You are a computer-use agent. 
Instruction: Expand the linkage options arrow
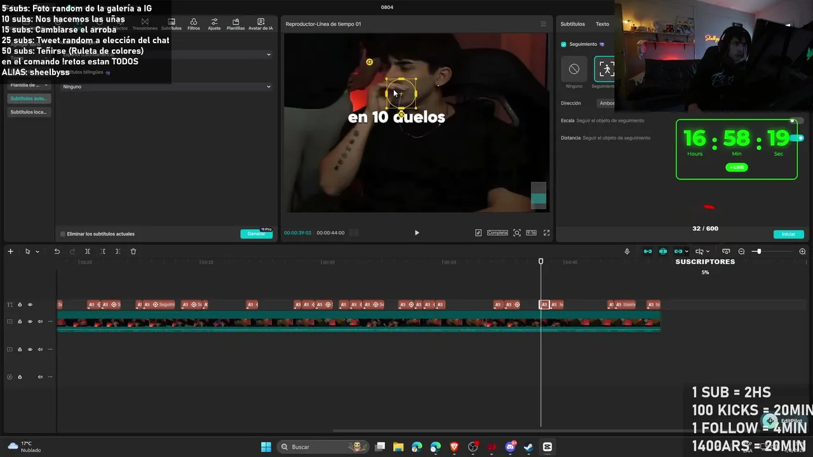(x=687, y=252)
